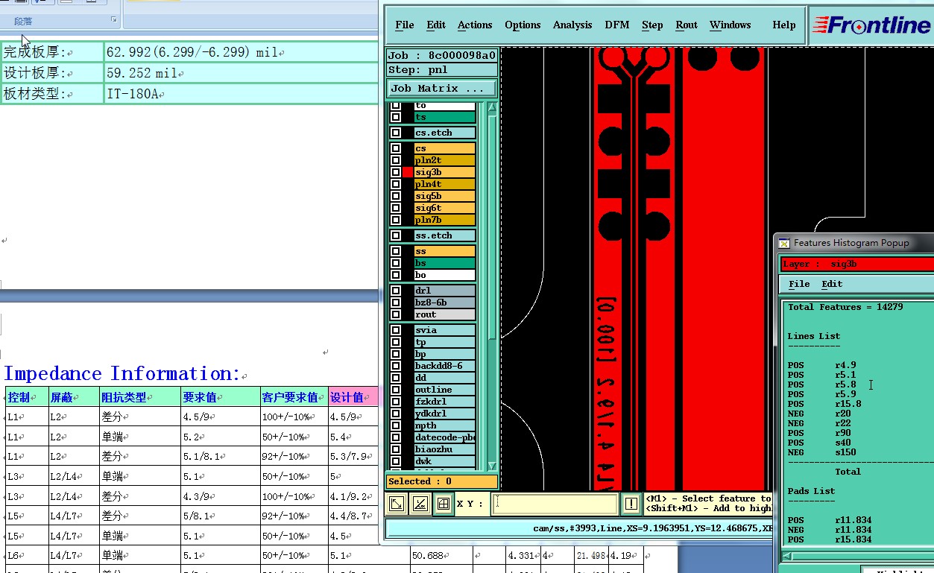Select layer name sig6t
Screen dimensions: 934x573
(x=444, y=208)
